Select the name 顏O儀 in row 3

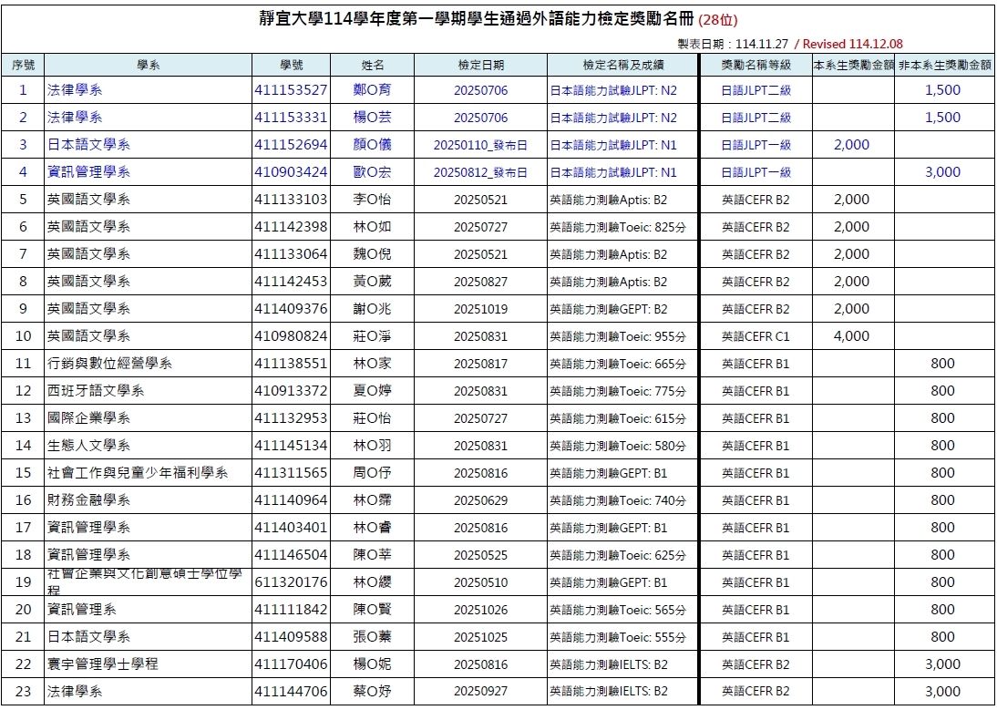click(x=372, y=145)
